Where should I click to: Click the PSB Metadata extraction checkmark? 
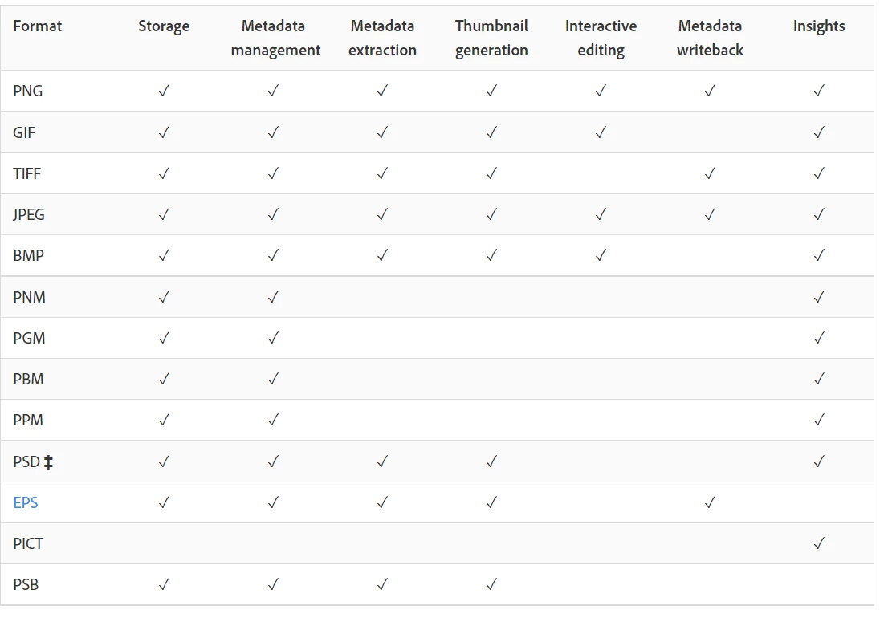pyautogui.click(x=382, y=584)
